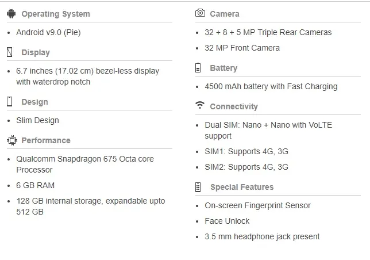Click the Face Unlock feature

click(227, 221)
